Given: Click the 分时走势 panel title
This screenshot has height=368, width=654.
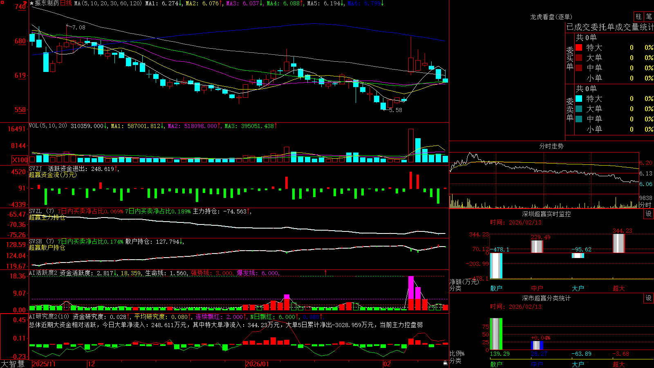Looking at the screenshot, I should pyautogui.click(x=551, y=146).
